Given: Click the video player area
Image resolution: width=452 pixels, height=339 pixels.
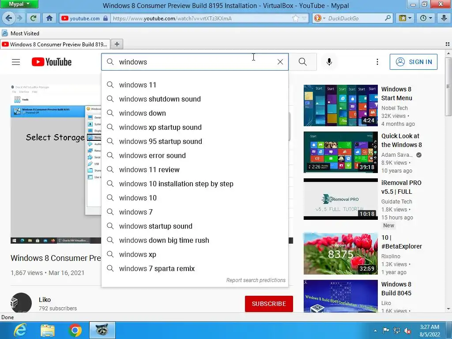Looking at the screenshot, I should point(56,164).
